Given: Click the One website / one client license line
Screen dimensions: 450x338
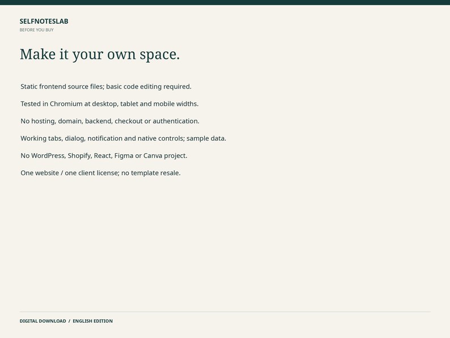Looking at the screenshot, I should click(100, 172).
